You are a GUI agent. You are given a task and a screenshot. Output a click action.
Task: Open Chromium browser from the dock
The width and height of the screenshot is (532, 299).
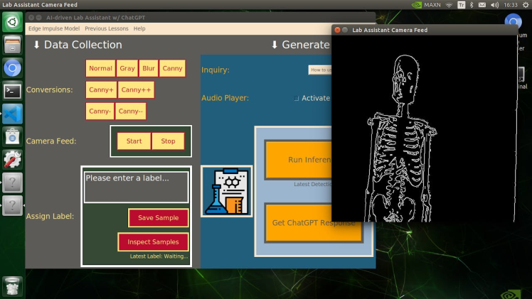pyautogui.click(x=12, y=68)
